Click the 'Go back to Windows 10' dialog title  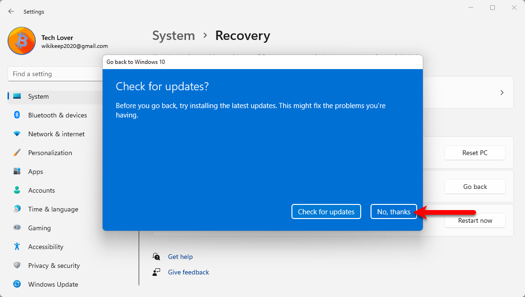pos(136,62)
